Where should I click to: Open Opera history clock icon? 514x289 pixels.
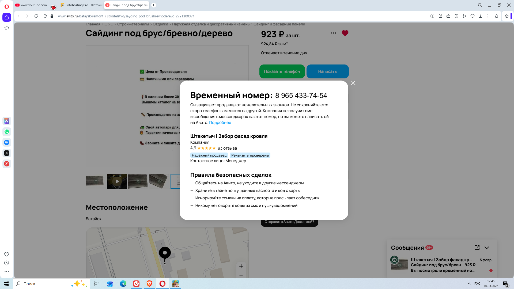click(7, 263)
